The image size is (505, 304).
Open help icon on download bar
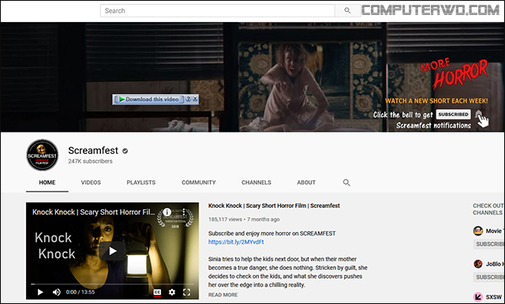(189, 99)
